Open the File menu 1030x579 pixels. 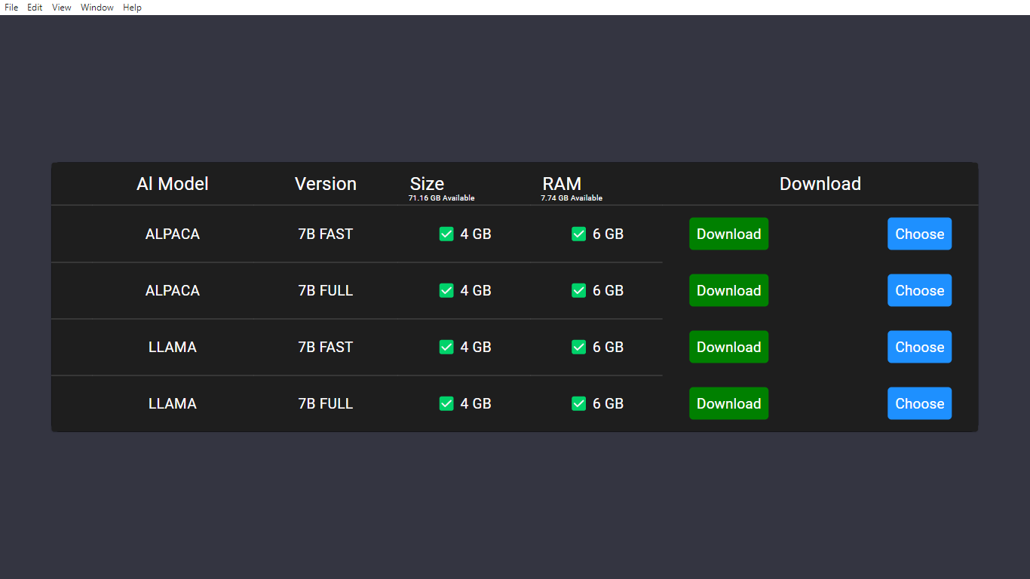point(11,8)
